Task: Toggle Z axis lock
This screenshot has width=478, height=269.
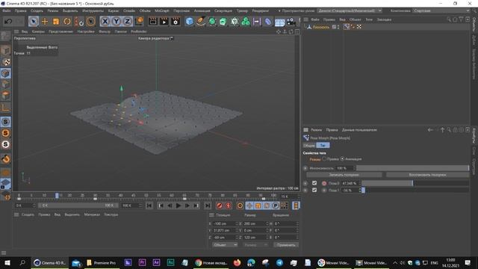Action: click(128, 22)
